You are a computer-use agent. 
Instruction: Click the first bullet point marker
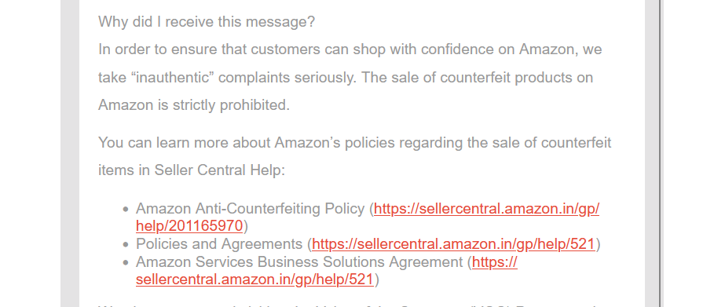coord(126,210)
